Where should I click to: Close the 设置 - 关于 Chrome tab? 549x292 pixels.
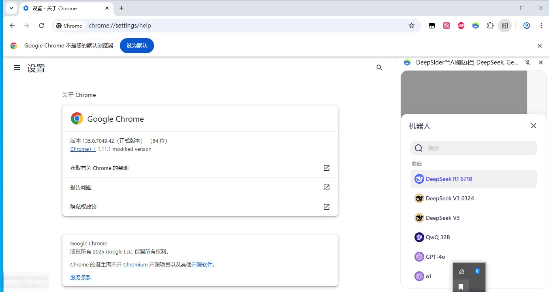click(107, 8)
